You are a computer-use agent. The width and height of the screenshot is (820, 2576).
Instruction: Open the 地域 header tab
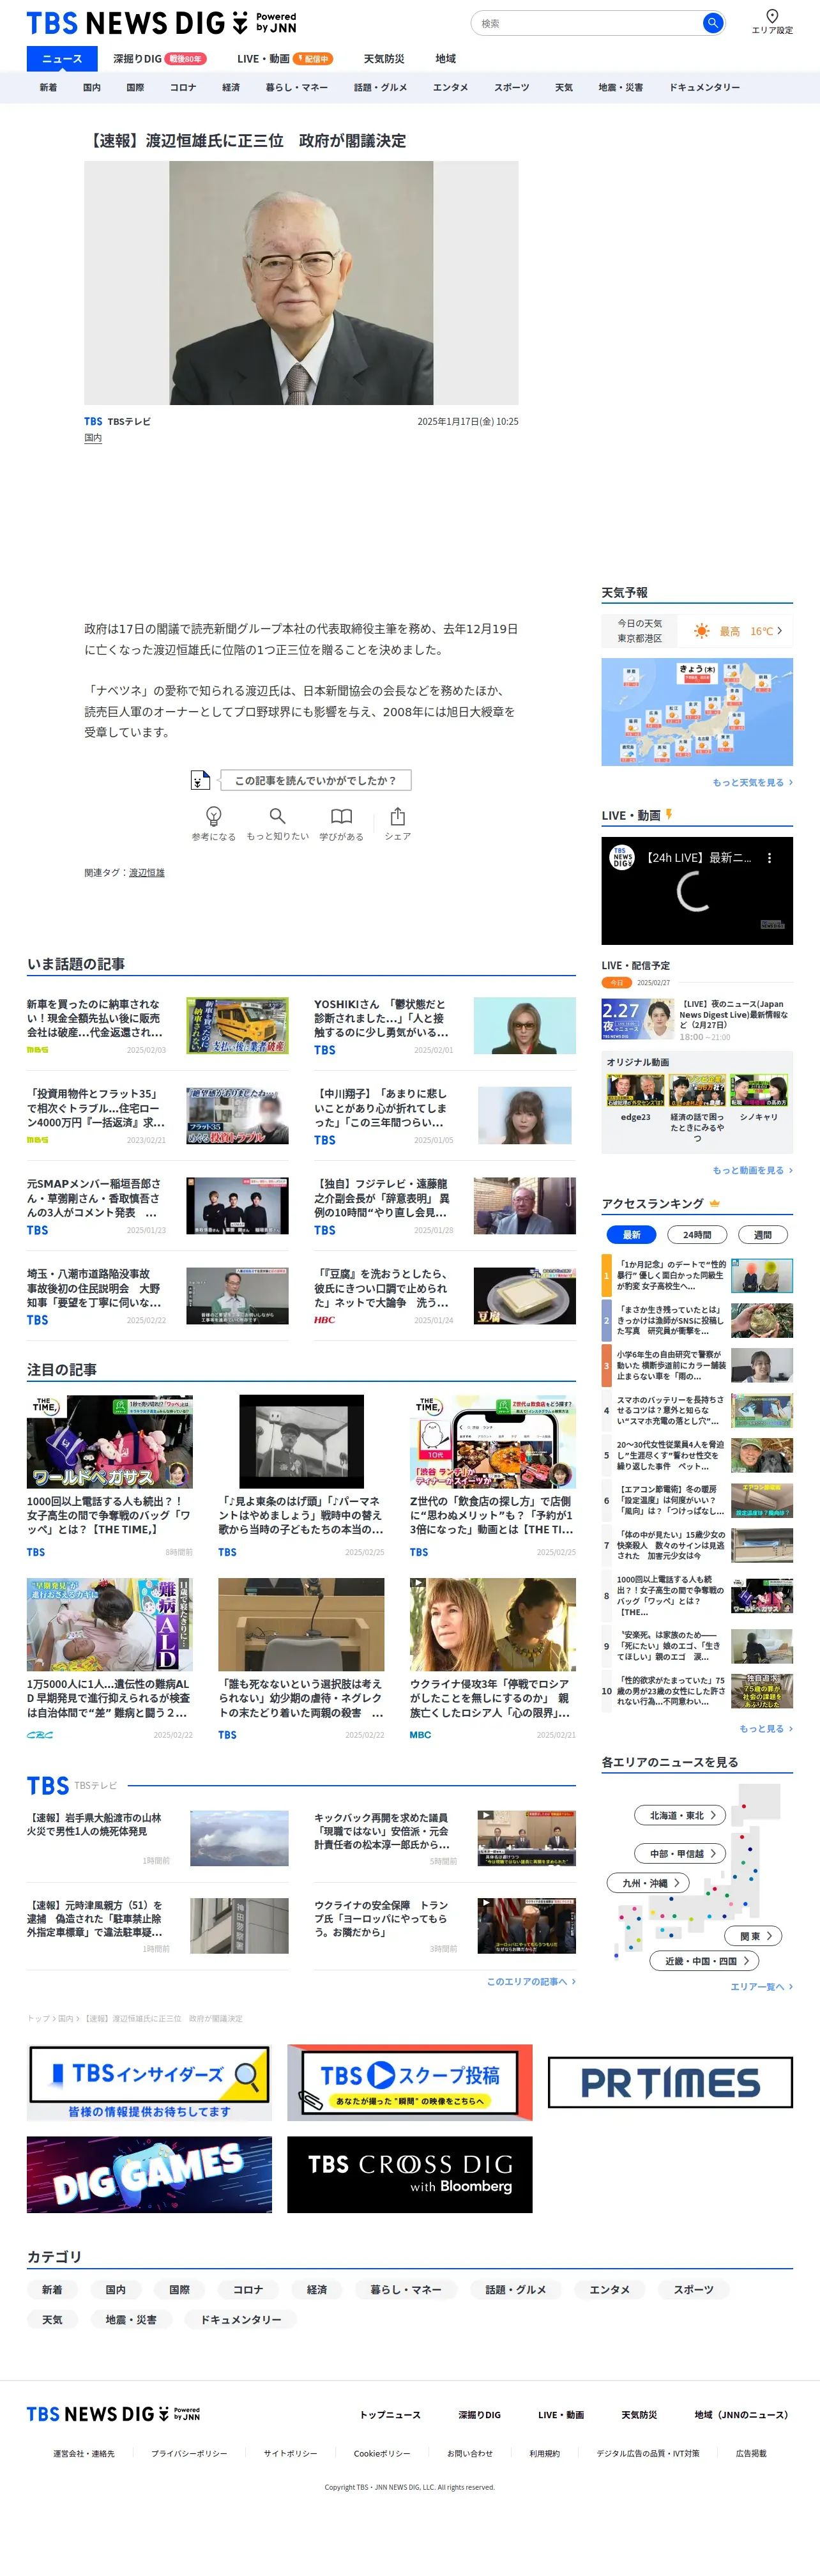pyautogui.click(x=445, y=58)
